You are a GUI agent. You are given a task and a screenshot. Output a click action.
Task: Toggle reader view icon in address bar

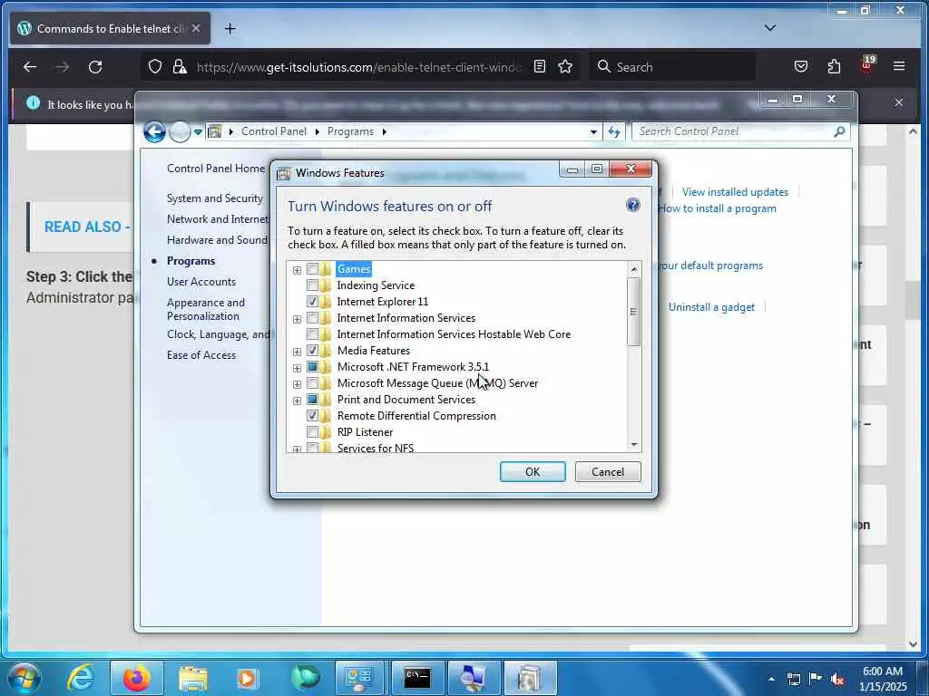[x=539, y=66]
